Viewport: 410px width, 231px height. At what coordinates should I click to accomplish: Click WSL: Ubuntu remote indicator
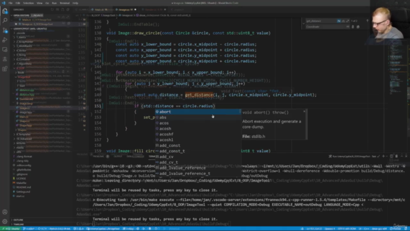click(x=11, y=228)
